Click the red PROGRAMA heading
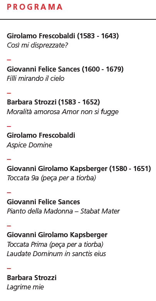 (x=35, y=7)
